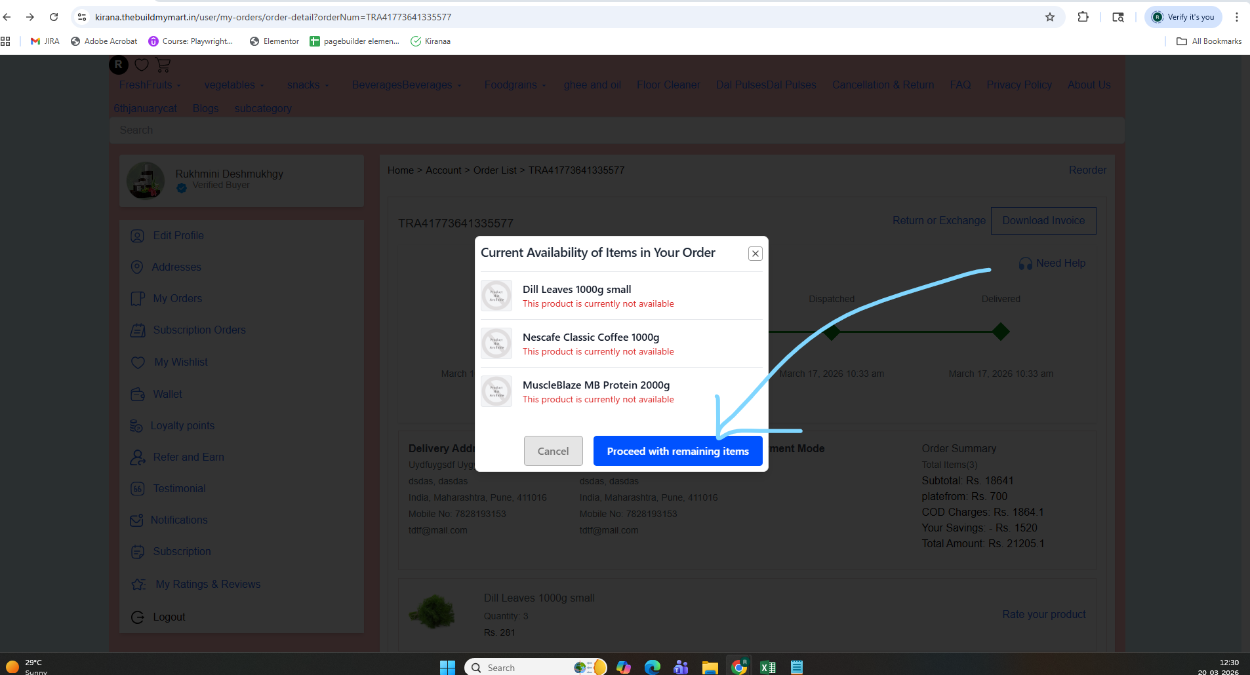Click Rate your product link
The height and width of the screenshot is (675, 1250).
[x=1043, y=615]
